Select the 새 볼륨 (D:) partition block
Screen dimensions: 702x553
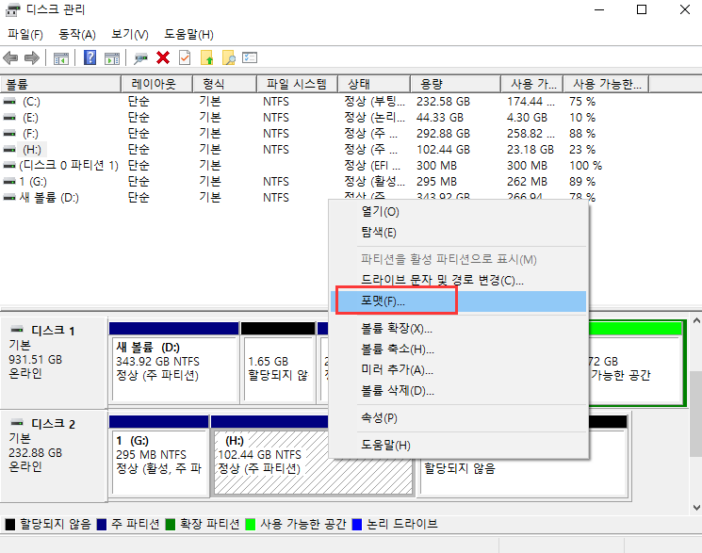pyautogui.click(x=173, y=363)
